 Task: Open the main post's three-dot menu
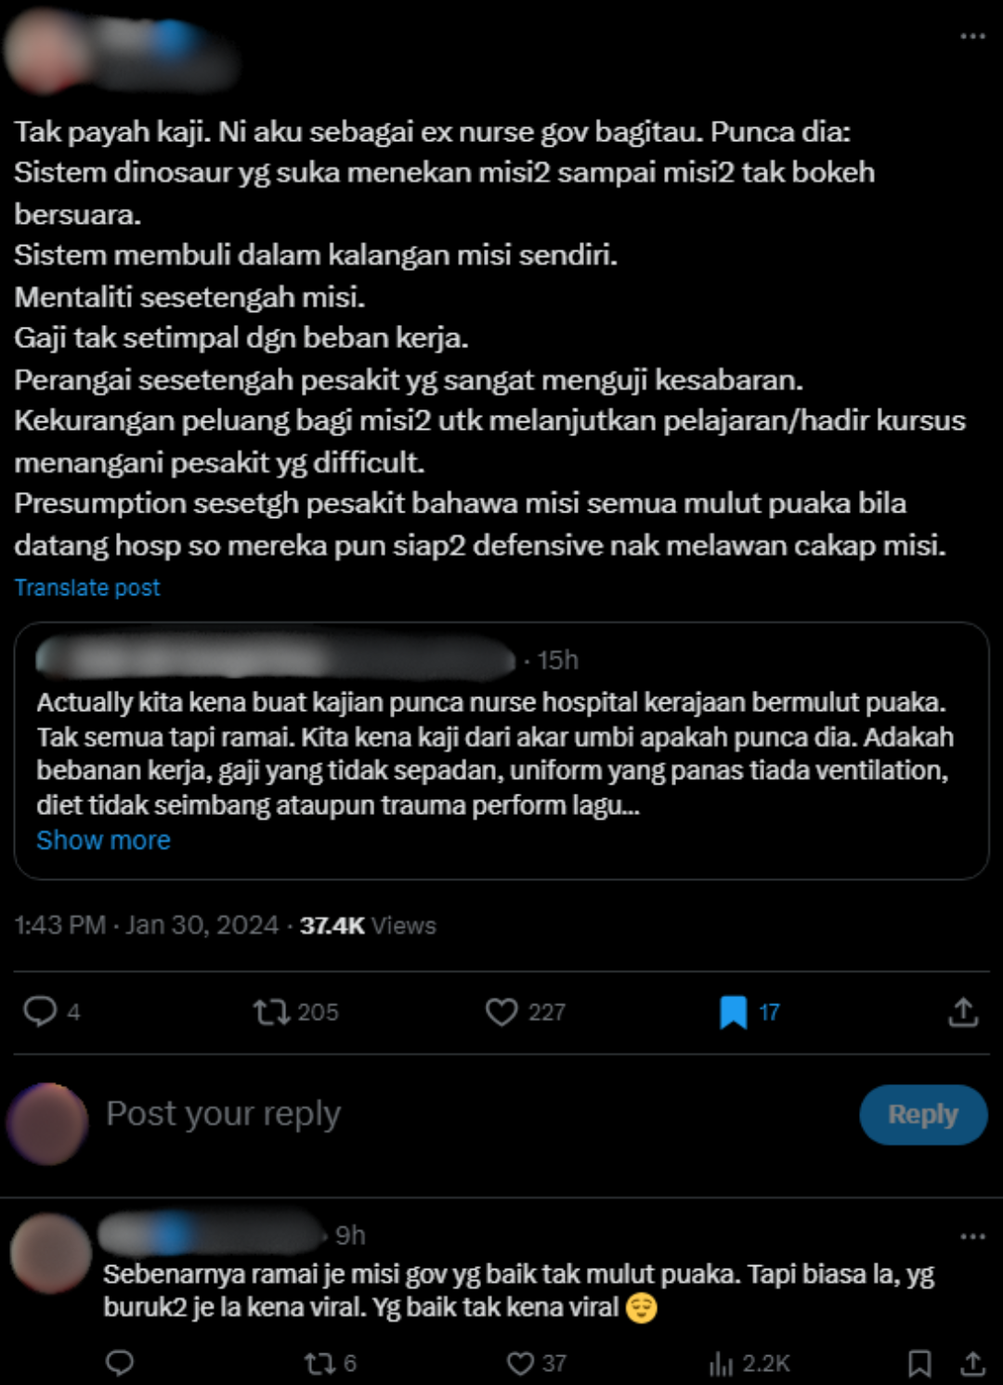[972, 36]
